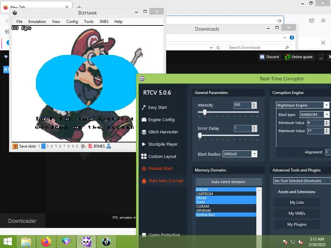Viewport: 331px width, 248px height.
Task: Click the Intensity slider track
Action: (x=229, y=112)
